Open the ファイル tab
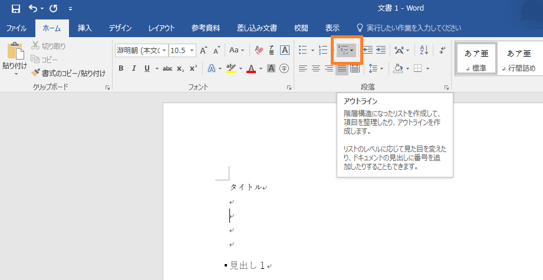 17,28
